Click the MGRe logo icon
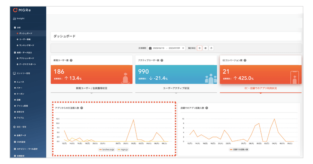 pos(15,10)
